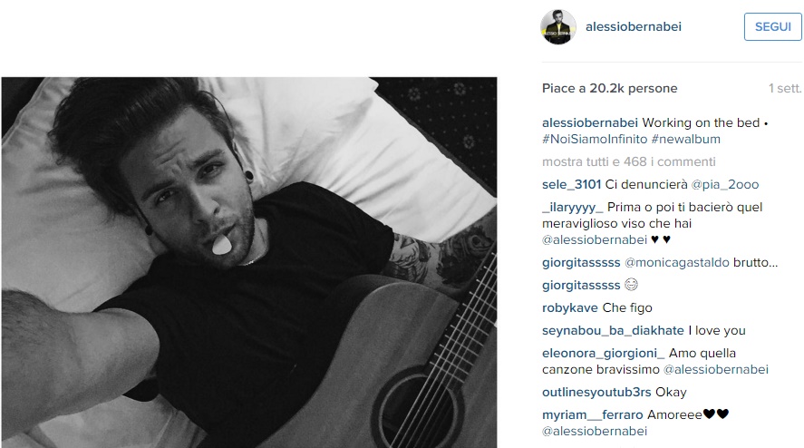The image size is (804, 448).
Task: Open outlinesyoutub3rs profile link
Action: pos(596,392)
